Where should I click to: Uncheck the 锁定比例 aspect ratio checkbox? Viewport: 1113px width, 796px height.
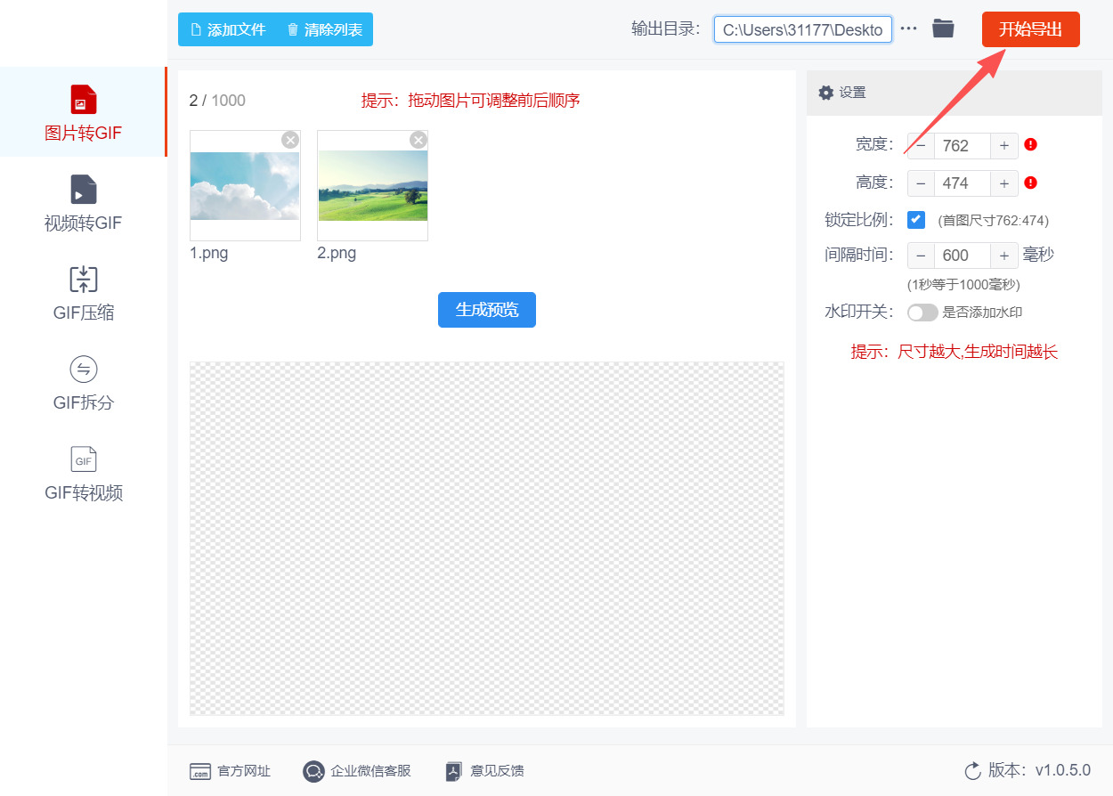tap(916, 219)
